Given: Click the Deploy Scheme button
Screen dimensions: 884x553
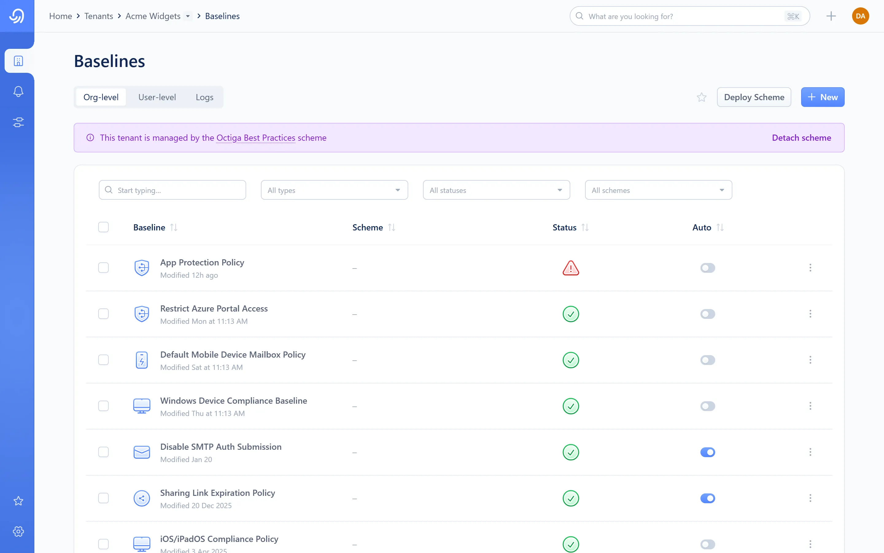Looking at the screenshot, I should point(754,97).
